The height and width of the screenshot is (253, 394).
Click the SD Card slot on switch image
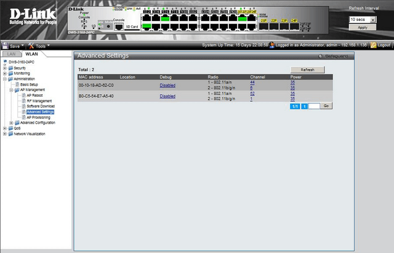click(x=132, y=26)
